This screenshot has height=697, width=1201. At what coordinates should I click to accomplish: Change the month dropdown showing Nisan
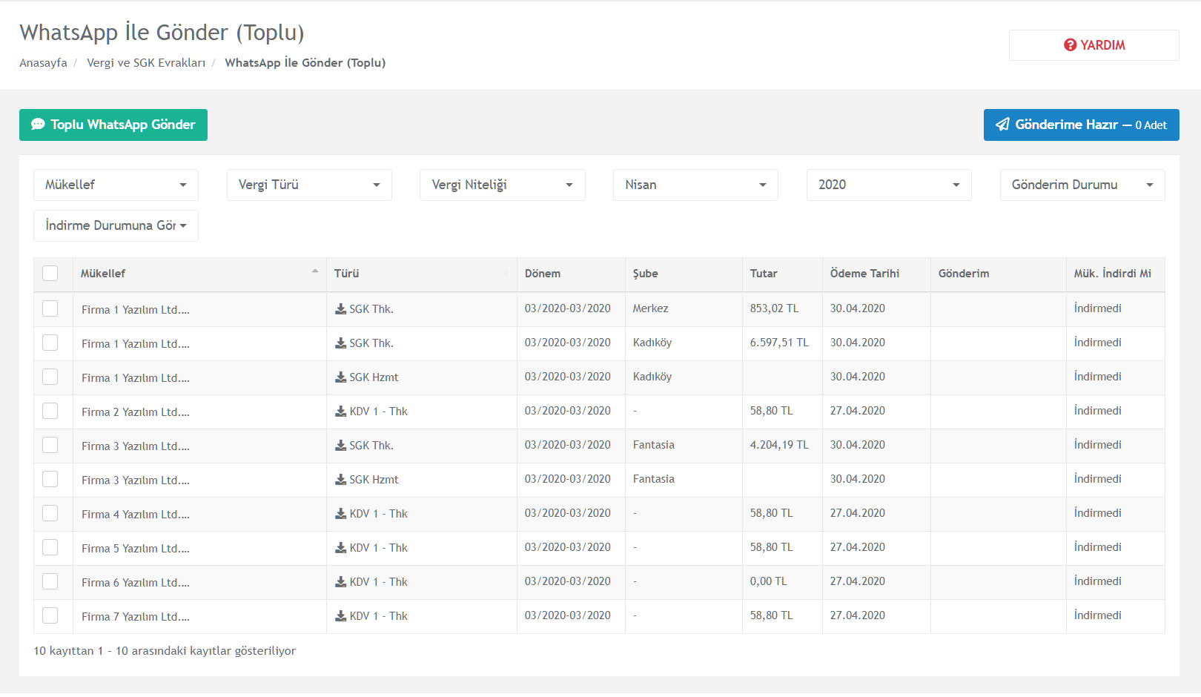tap(695, 185)
